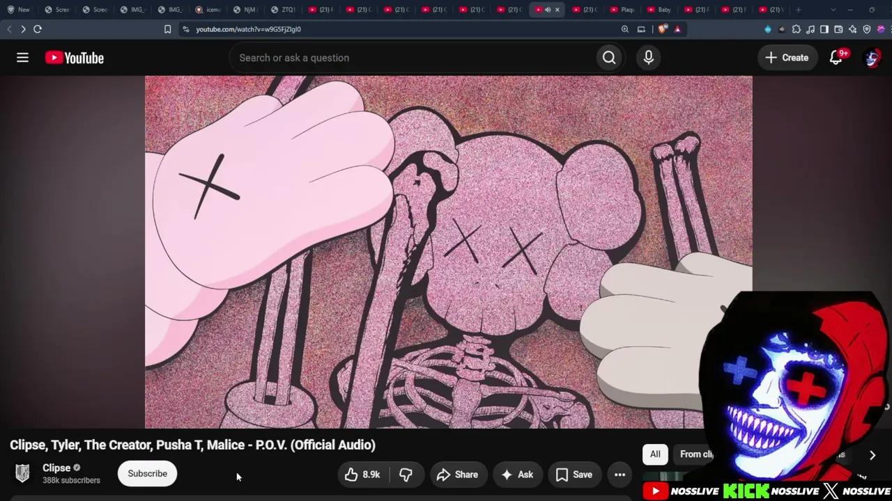The width and height of the screenshot is (892, 501).
Task: Open the blue circular extension icon
Action: (x=768, y=29)
